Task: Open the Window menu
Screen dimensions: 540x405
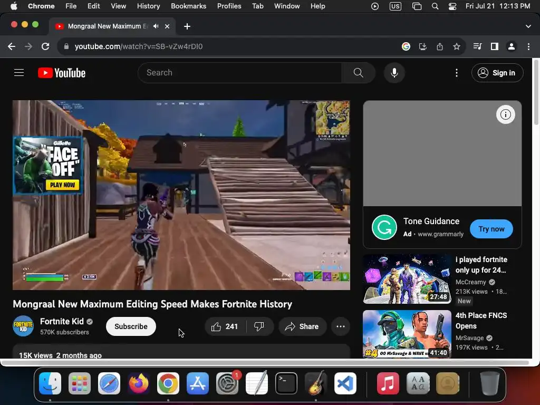Action: coord(287,6)
